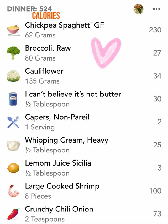168x224 pixels.
Task: Tap the pasta bowl icon for Chickpea Spaghetti
Action: click(13, 31)
